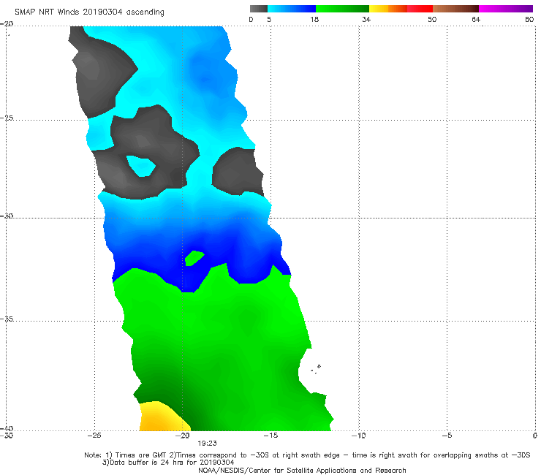Click the color bar label '5'
Viewport: 541px width, 475px height.
coord(269,20)
